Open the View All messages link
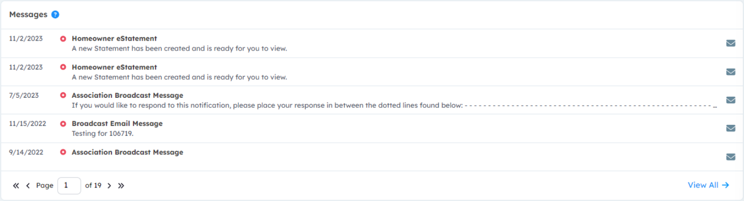744x201 pixels. (708, 185)
